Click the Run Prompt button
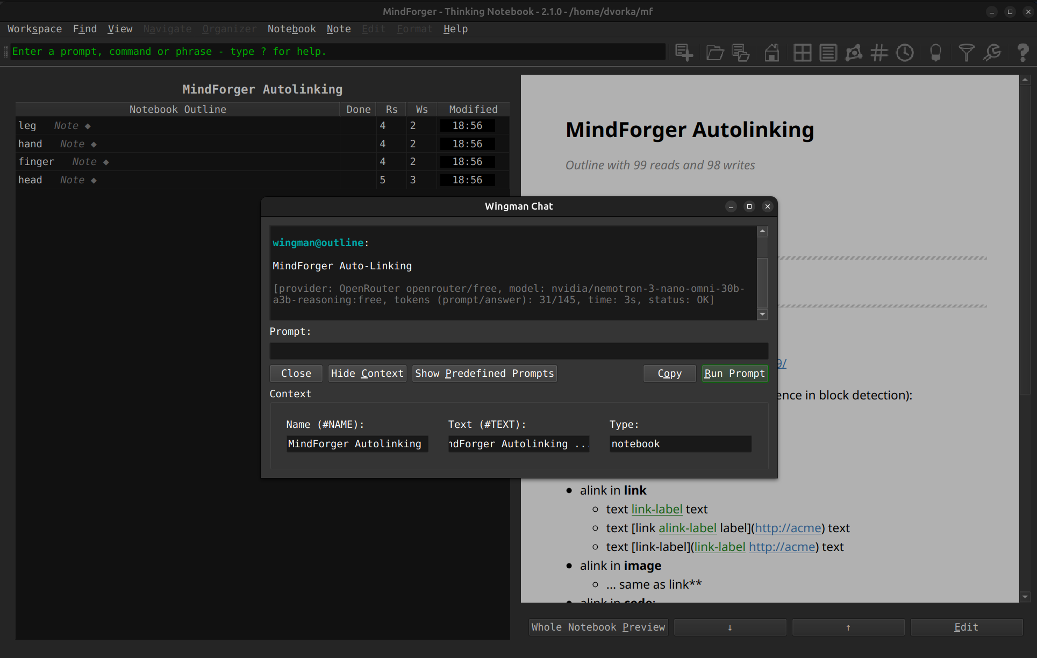The image size is (1037, 658). [x=735, y=374]
